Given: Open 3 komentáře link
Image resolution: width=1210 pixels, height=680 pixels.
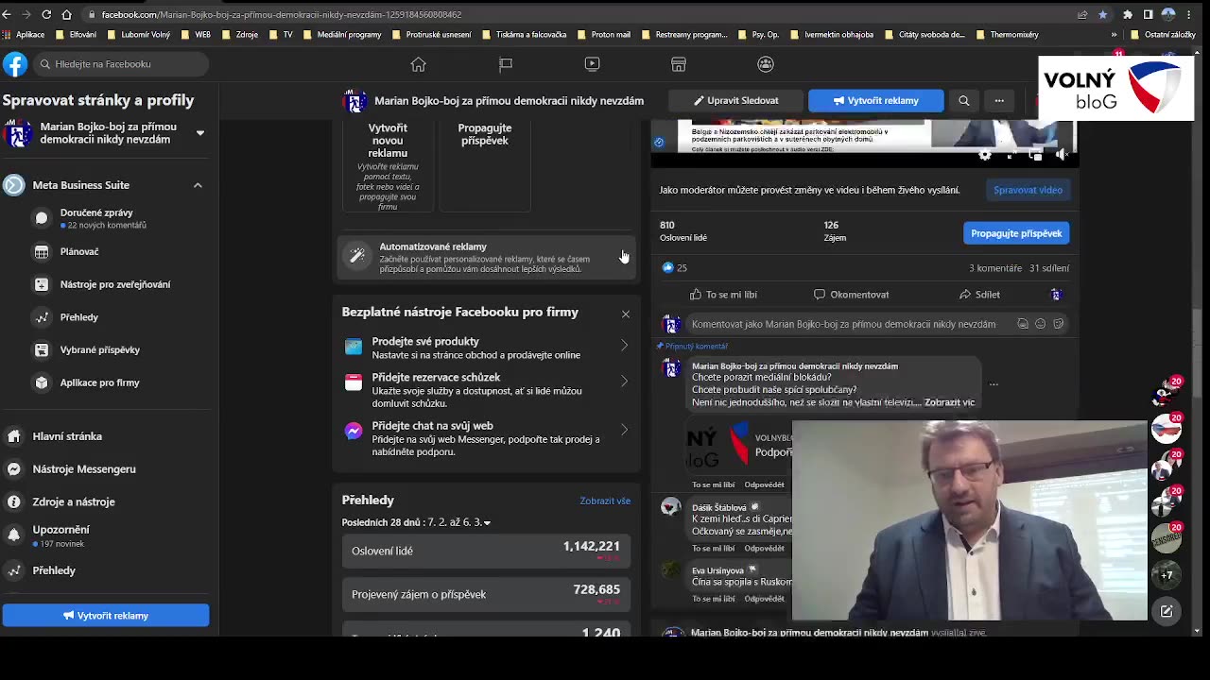Looking at the screenshot, I should [x=995, y=268].
